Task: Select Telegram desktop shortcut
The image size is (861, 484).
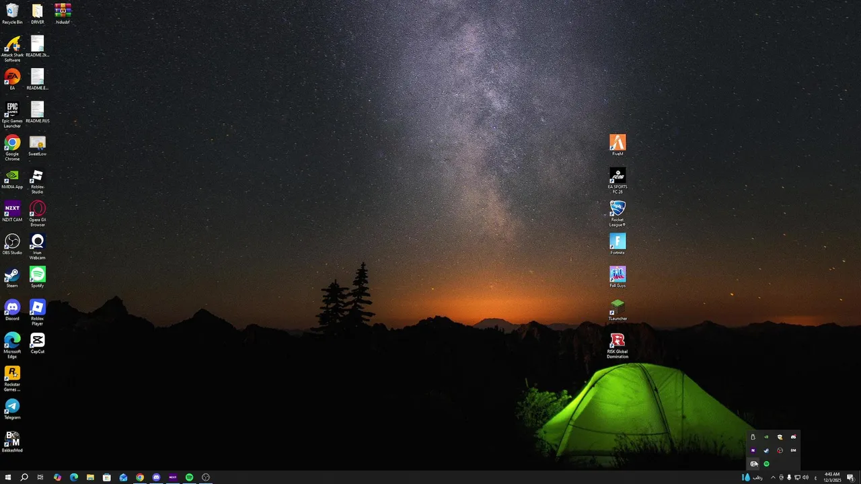Action: click(x=12, y=409)
